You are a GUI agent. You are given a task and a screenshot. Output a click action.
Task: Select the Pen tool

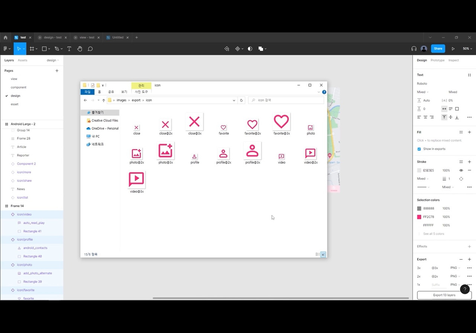pyautogui.click(x=57, y=49)
